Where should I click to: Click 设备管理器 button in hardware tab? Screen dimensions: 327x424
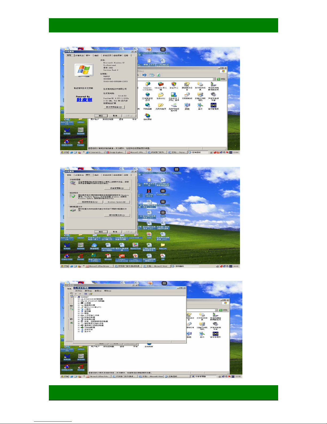[x=117, y=188]
